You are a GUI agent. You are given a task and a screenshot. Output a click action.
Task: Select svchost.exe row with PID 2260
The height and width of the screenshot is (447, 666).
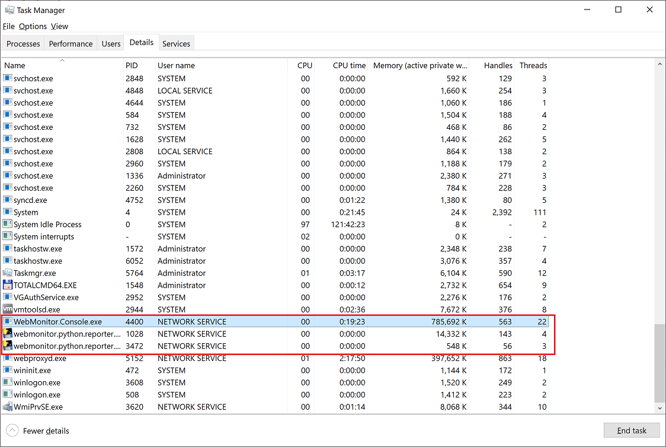(x=276, y=188)
